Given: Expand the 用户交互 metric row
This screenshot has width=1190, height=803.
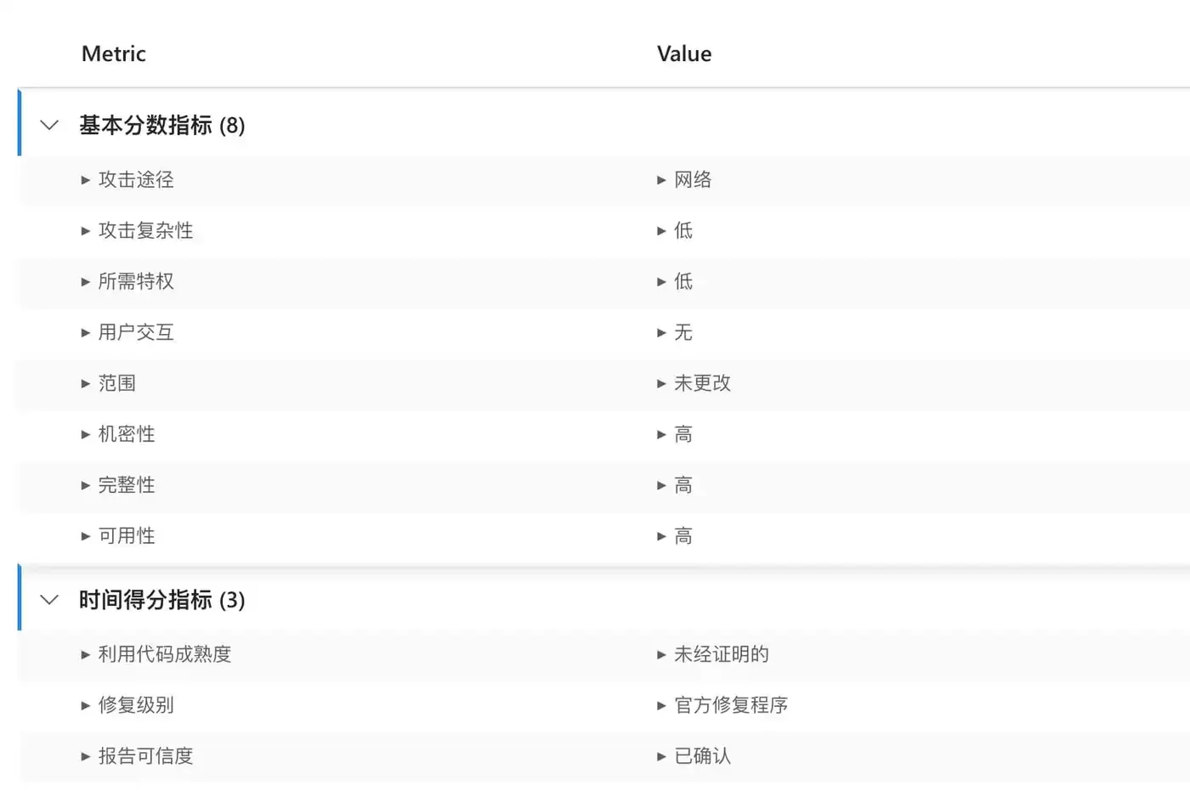Looking at the screenshot, I should coord(86,333).
